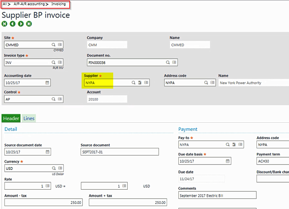Open lookup magnifier in Site field
The width and height of the screenshot is (289, 209).
pos(54,44)
